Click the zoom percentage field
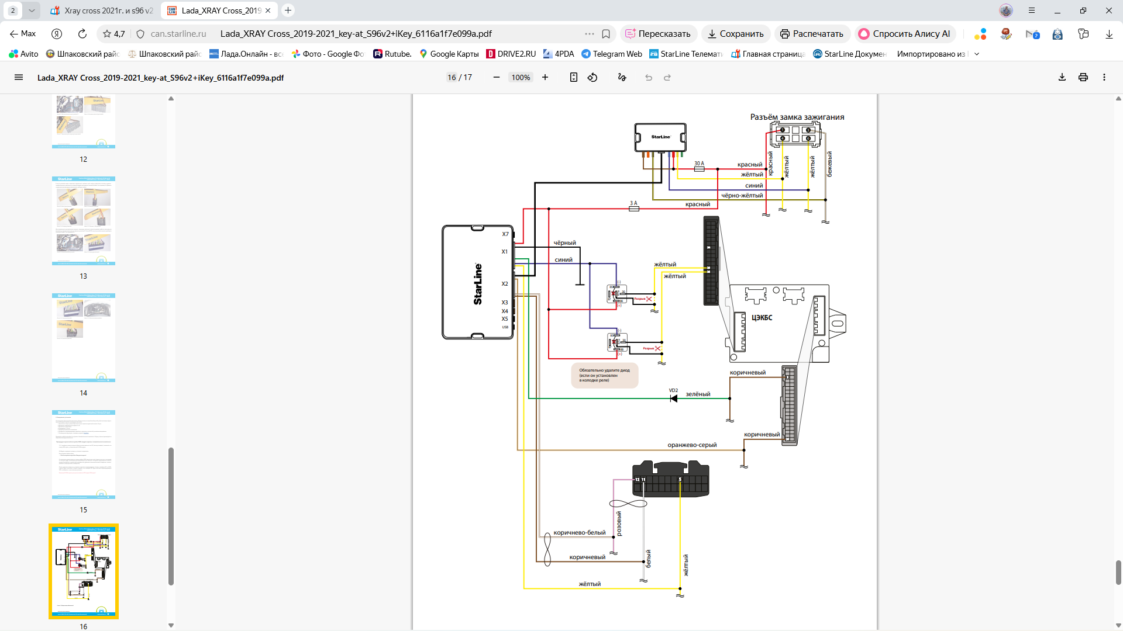Viewport: 1123px width, 631px height. 521,77
